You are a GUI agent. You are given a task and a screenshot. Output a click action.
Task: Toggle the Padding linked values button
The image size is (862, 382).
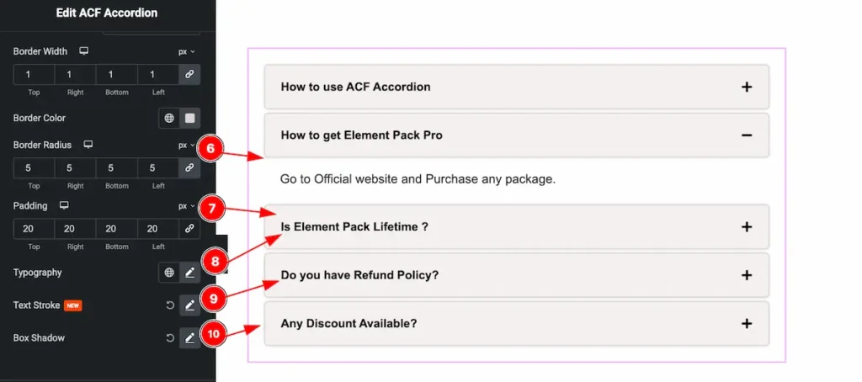(190, 229)
